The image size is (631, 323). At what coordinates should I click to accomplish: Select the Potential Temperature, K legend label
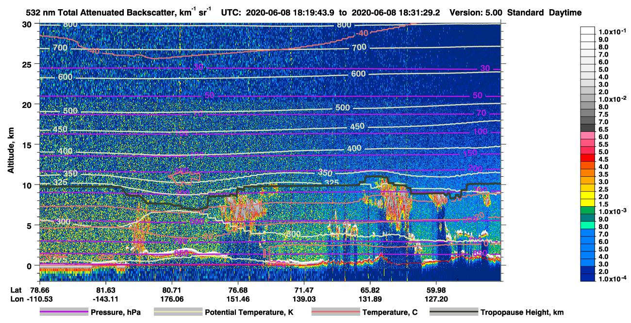pyautogui.click(x=249, y=312)
